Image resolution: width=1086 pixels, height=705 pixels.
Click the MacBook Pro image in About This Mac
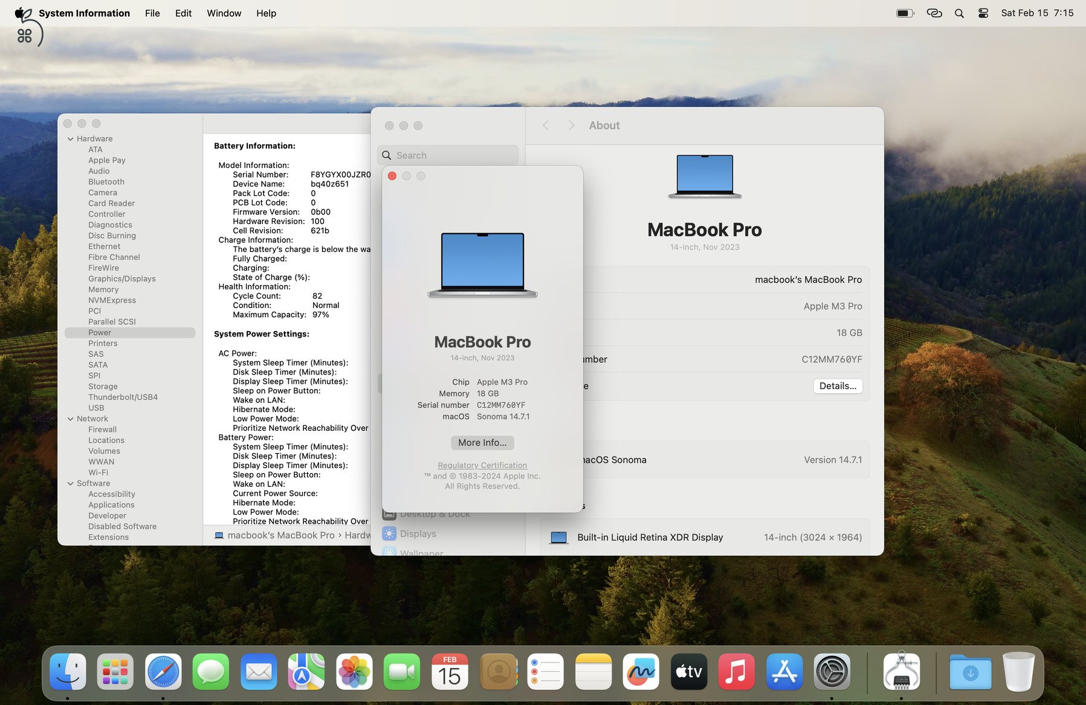(x=482, y=265)
